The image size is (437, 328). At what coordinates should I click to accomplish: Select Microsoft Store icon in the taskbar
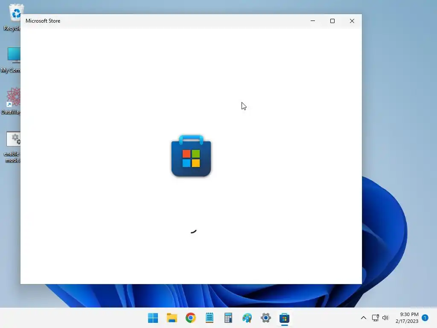pyautogui.click(x=284, y=318)
